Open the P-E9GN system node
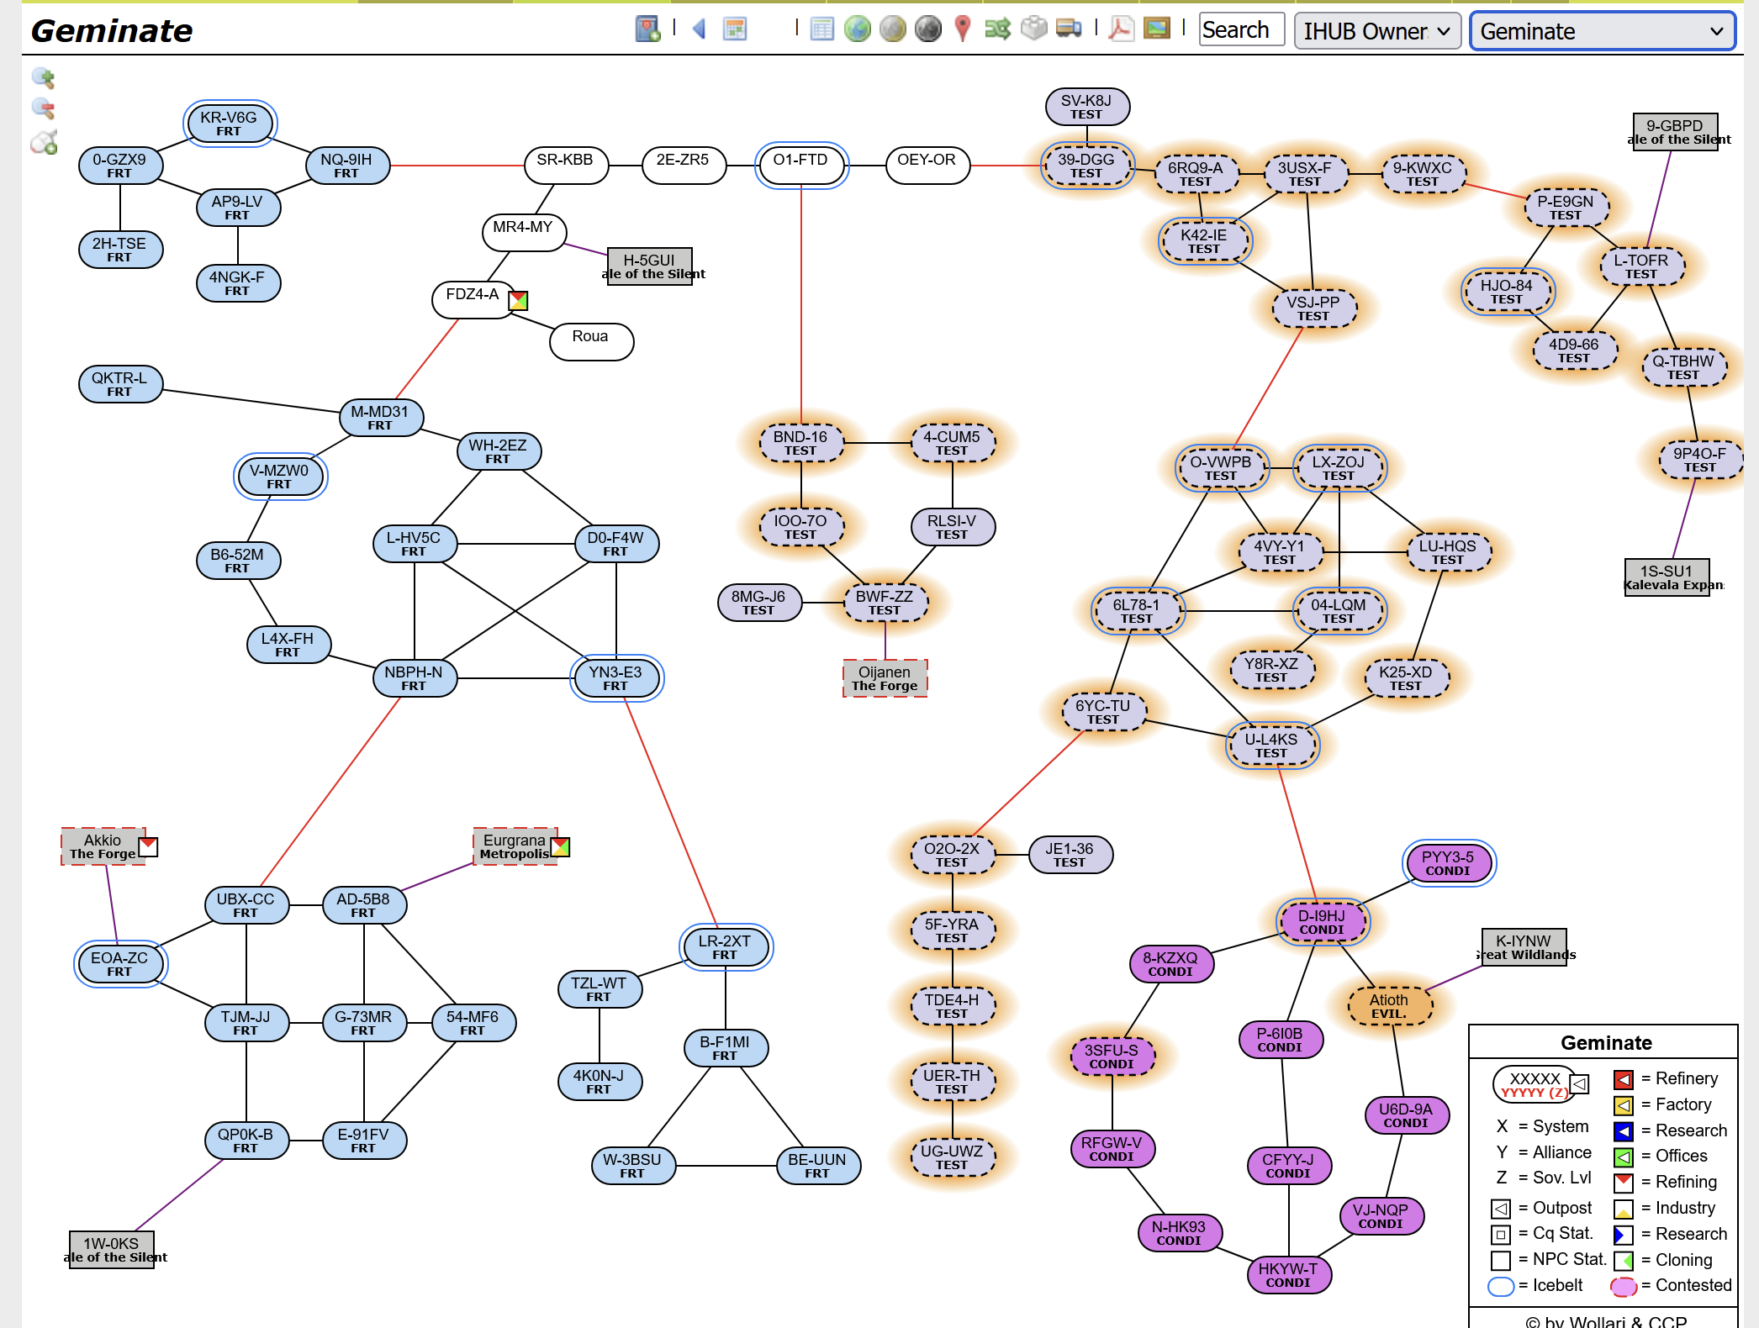This screenshot has height=1328, width=1759. [x=1566, y=208]
